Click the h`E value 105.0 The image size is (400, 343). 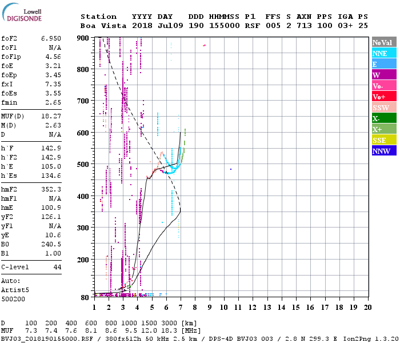click(51, 166)
